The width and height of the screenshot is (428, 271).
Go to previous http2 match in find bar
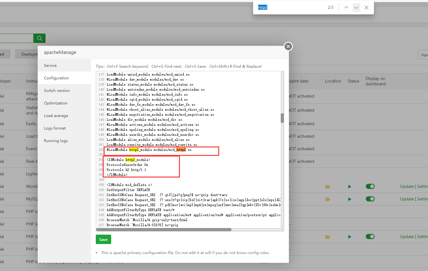pos(346,8)
